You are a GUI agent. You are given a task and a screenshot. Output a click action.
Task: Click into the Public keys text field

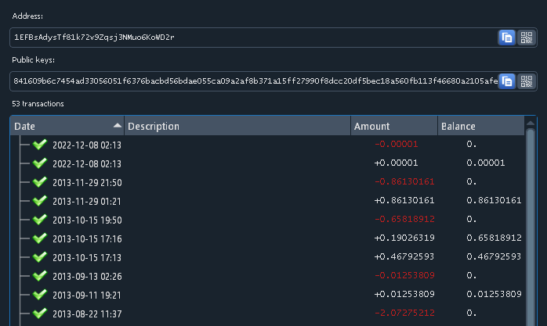click(251, 81)
